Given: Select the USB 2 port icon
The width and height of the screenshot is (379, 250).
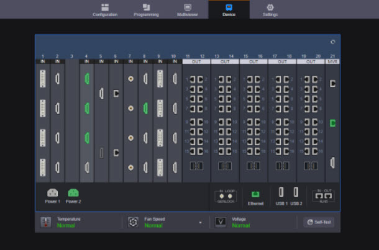Looking at the screenshot, I should coord(296,193).
